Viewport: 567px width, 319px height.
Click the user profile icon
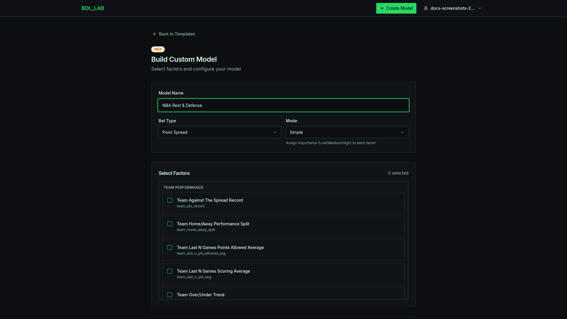pyautogui.click(x=426, y=8)
